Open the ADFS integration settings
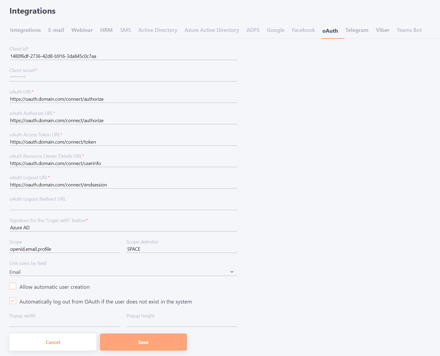The height and width of the screenshot is (356, 440). (252, 30)
